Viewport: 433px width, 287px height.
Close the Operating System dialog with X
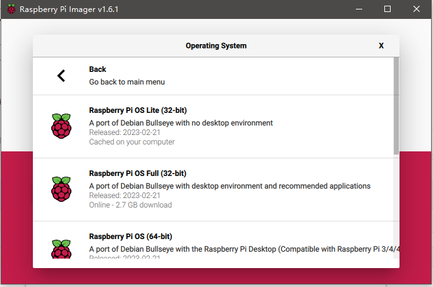pos(381,45)
